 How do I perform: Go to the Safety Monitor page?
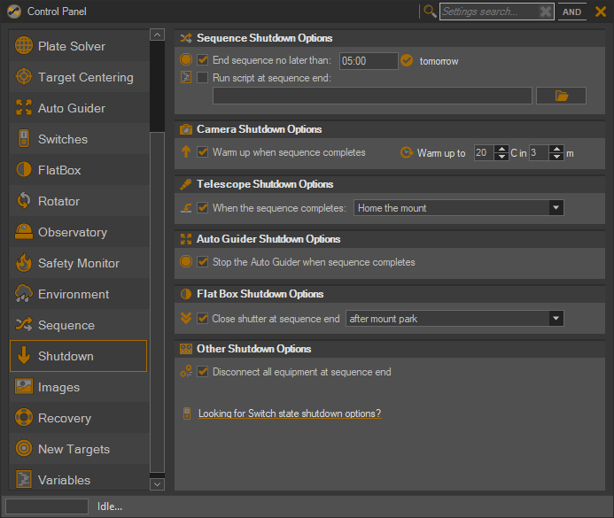click(x=79, y=262)
